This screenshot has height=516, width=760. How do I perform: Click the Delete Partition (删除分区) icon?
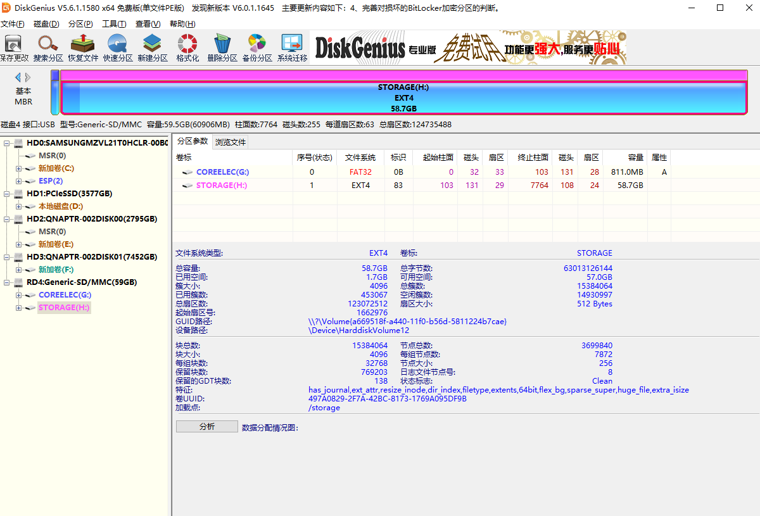click(222, 48)
